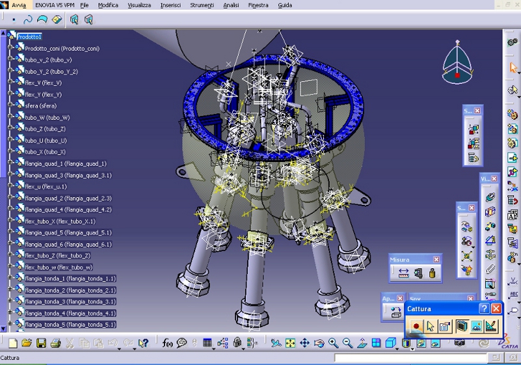Screen dimensions: 521x365
Task: Click the anchor icon in Vi... toolbar
Action: [490, 254]
